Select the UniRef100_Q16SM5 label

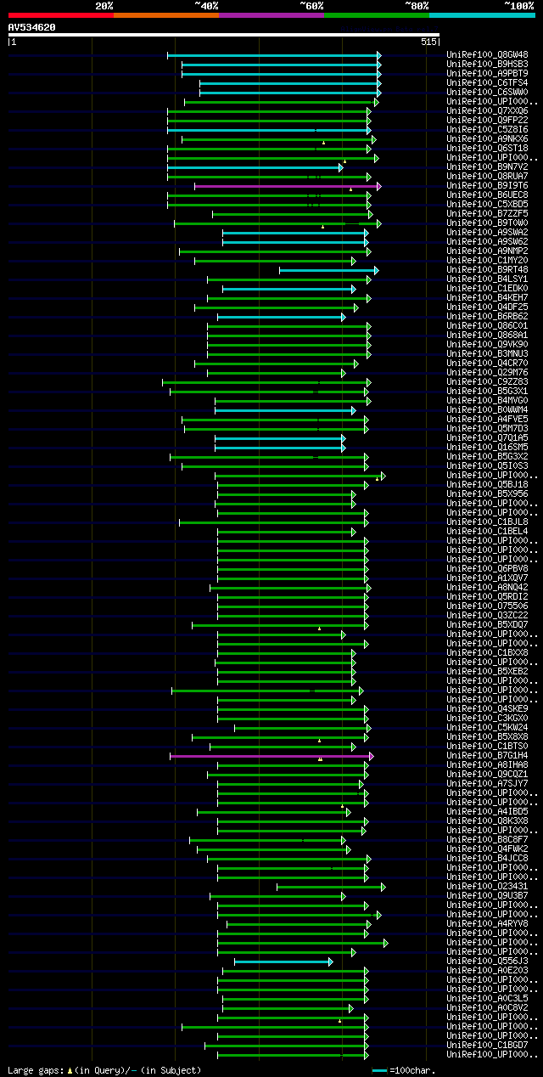coord(488,447)
